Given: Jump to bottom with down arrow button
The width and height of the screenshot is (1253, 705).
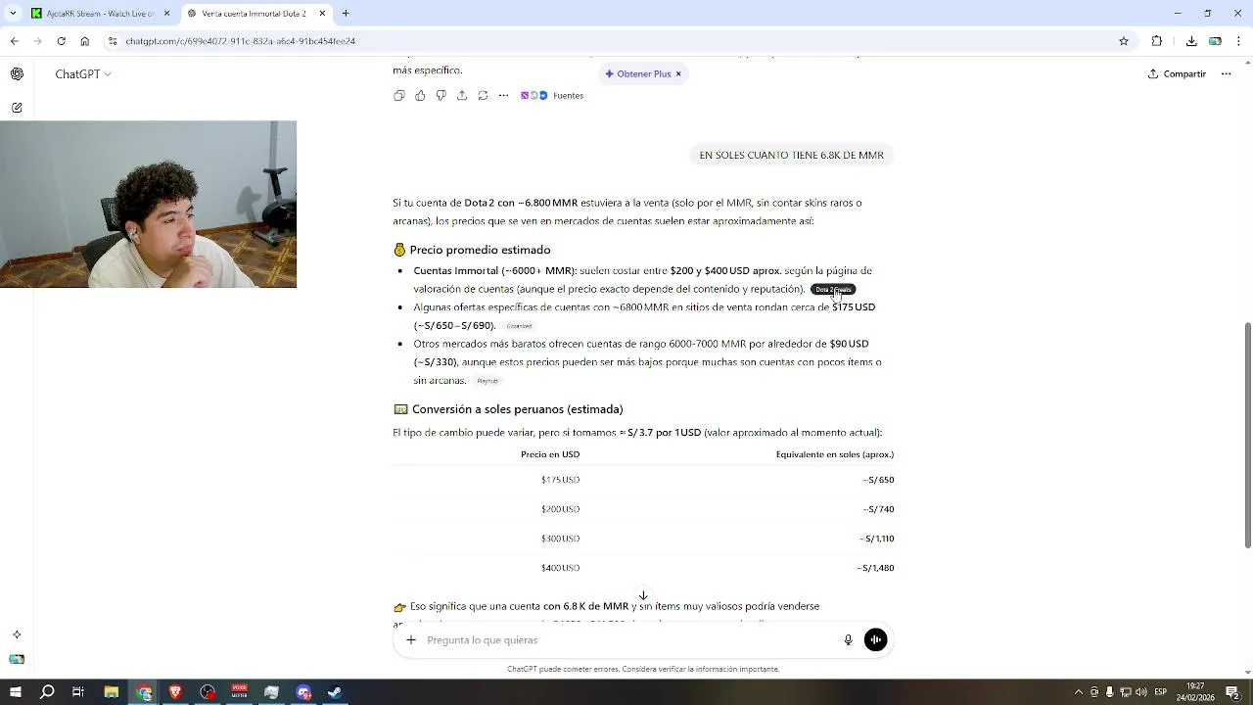Looking at the screenshot, I should point(643,595).
